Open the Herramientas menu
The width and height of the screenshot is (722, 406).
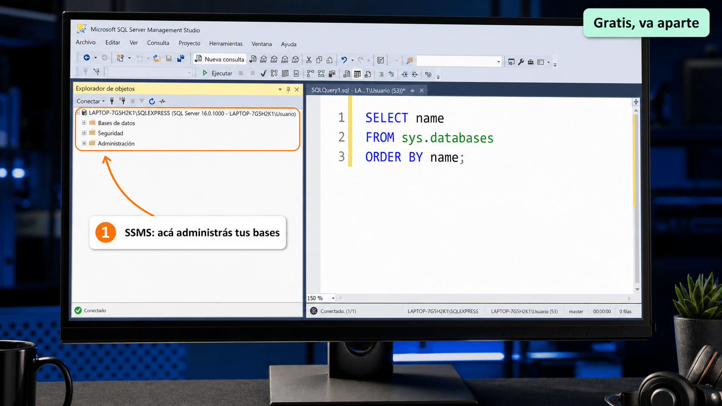pos(226,44)
